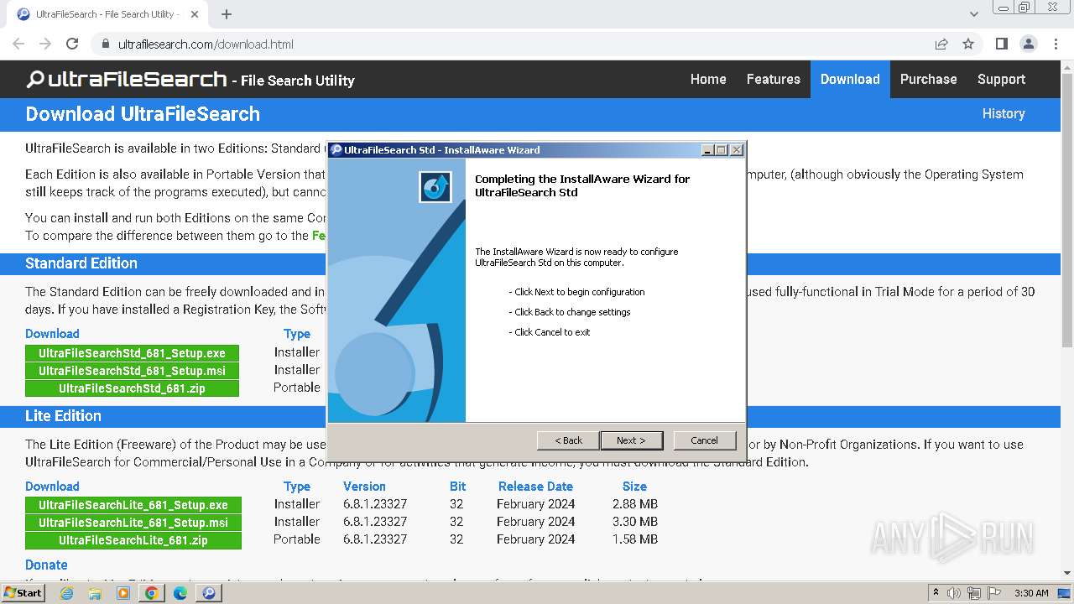Open Action Center flag icon

[994, 593]
